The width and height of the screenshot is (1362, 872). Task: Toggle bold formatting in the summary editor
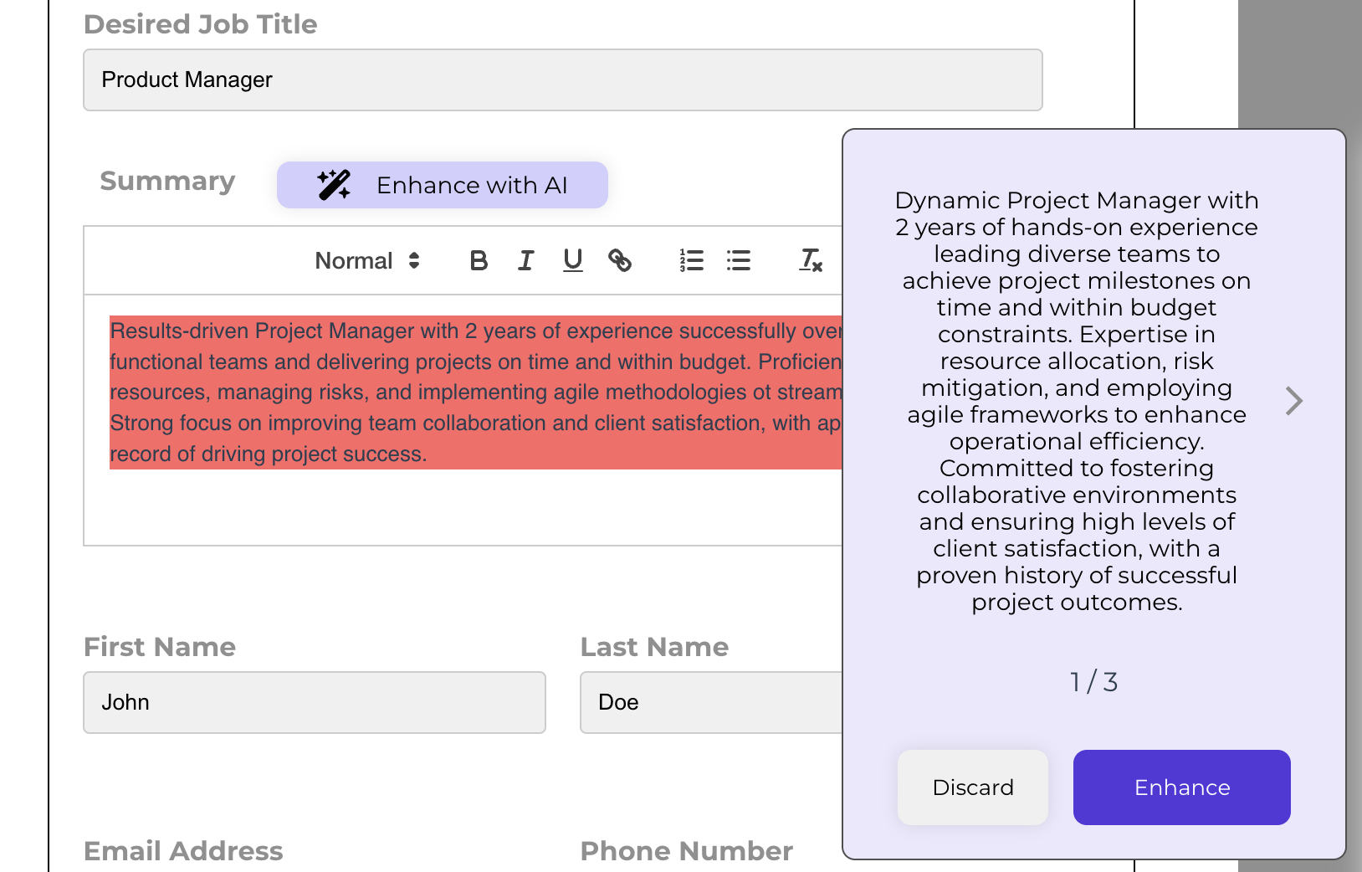[x=479, y=261]
